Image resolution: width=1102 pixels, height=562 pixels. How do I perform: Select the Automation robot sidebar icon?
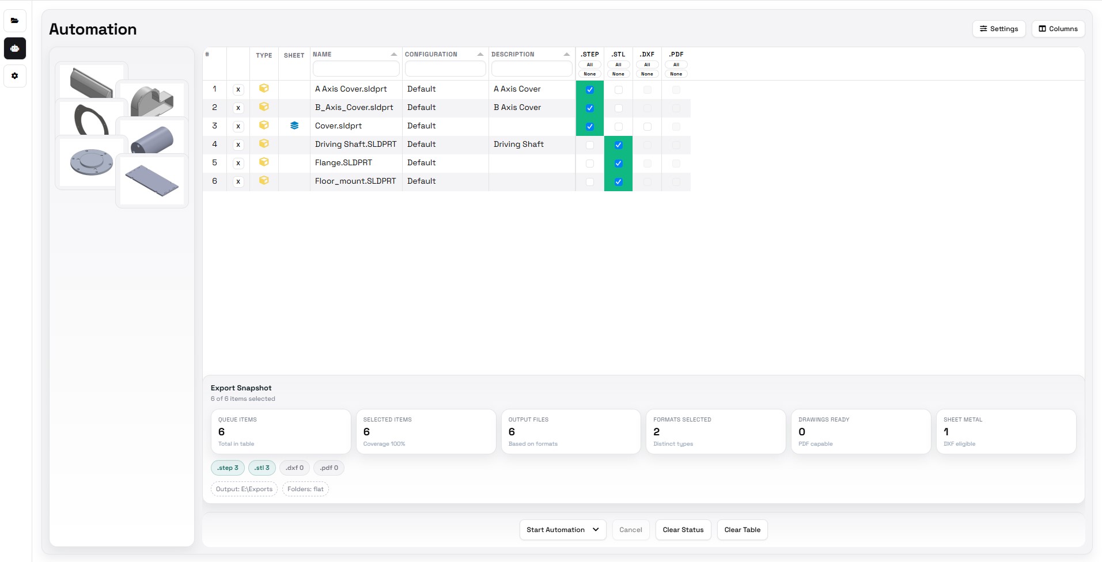15,48
